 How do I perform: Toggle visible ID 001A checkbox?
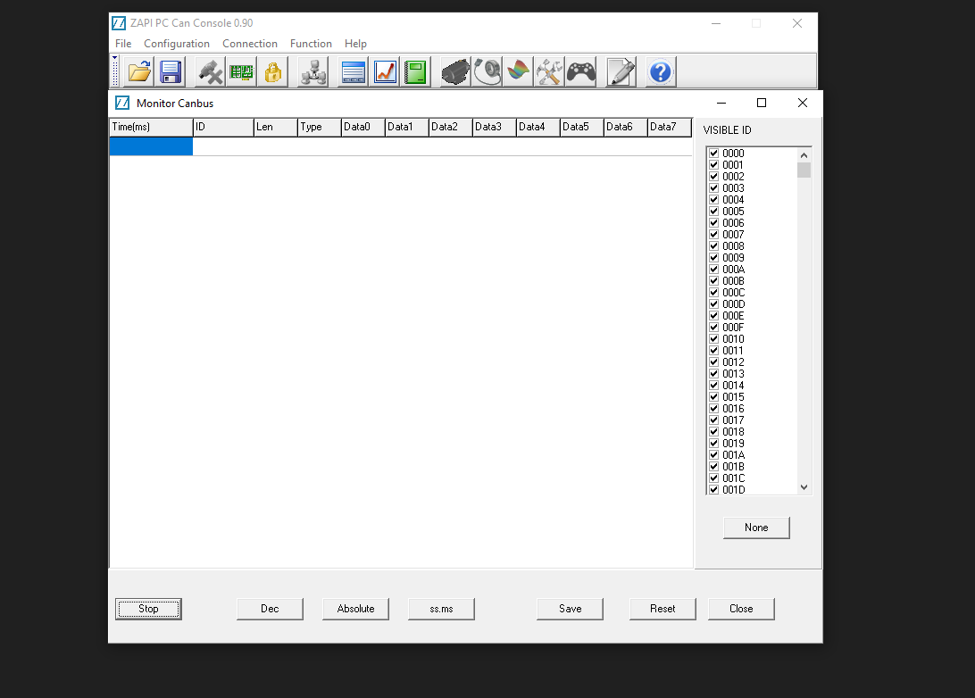pos(714,455)
